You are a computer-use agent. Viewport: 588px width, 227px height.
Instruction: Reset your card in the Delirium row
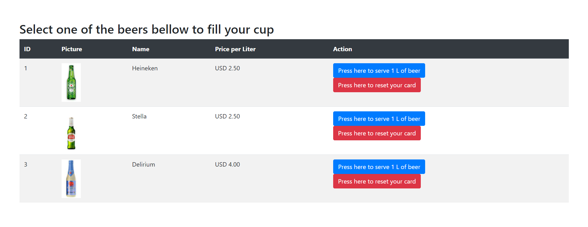click(377, 181)
